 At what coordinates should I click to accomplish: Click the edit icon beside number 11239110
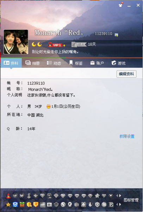[116, 35]
